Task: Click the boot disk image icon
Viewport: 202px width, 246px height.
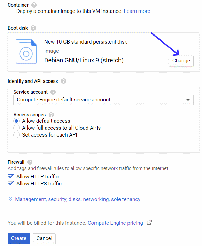Action: pos(26,52)
